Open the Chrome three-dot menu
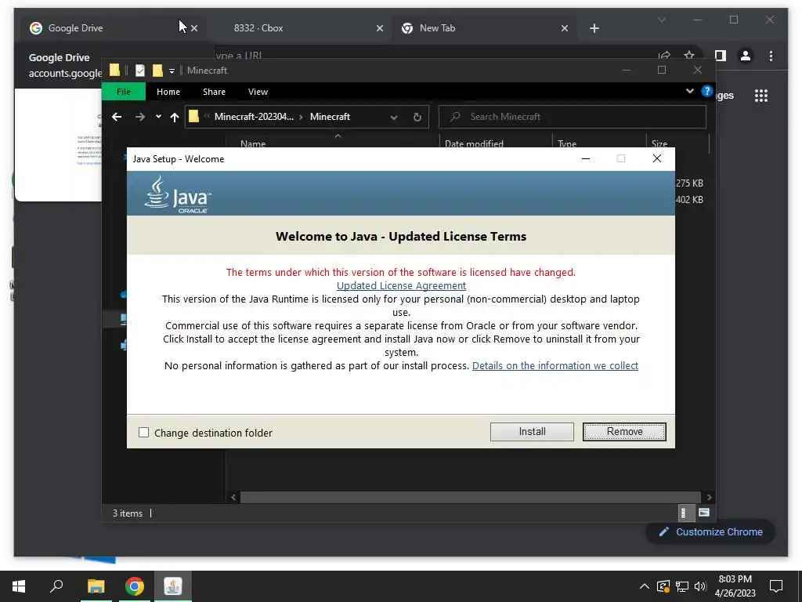This screenshot has height=602, width=802. [x=771, y=56]
